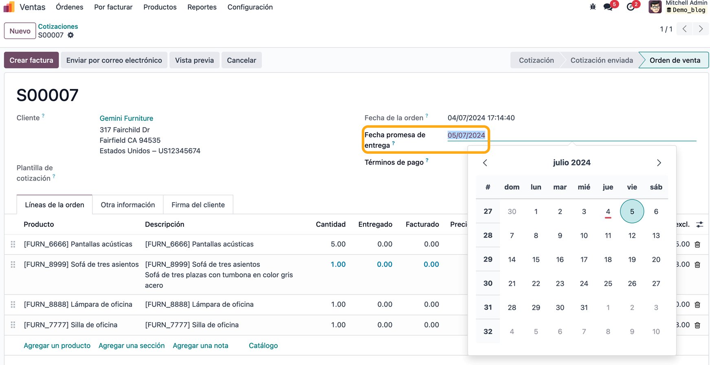Delete the Pantallas acústicas order line
The image size is (710, 365).
point(697,244)
